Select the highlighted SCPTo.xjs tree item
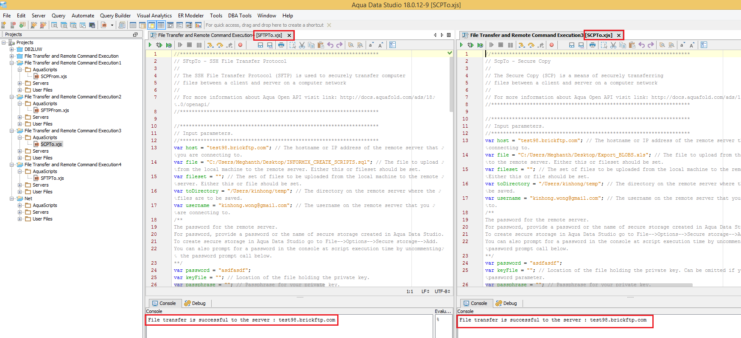 click(x=51, y=144)
